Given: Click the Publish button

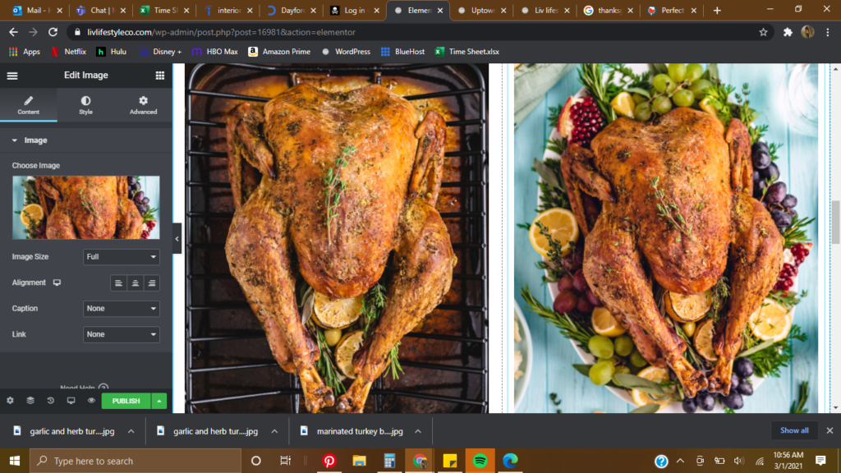Looking at the screenshot, I should tap(126, 401).
